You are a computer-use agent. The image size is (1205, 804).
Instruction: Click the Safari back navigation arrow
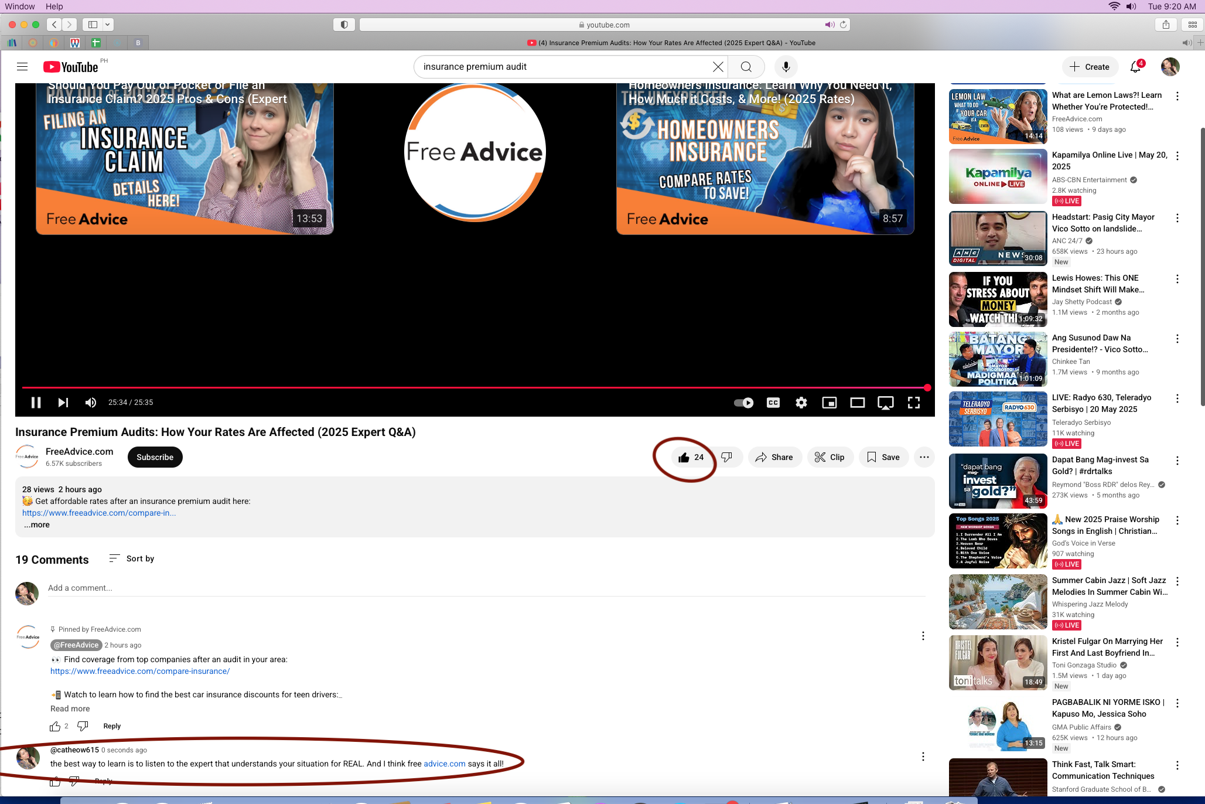click(54, 25)
